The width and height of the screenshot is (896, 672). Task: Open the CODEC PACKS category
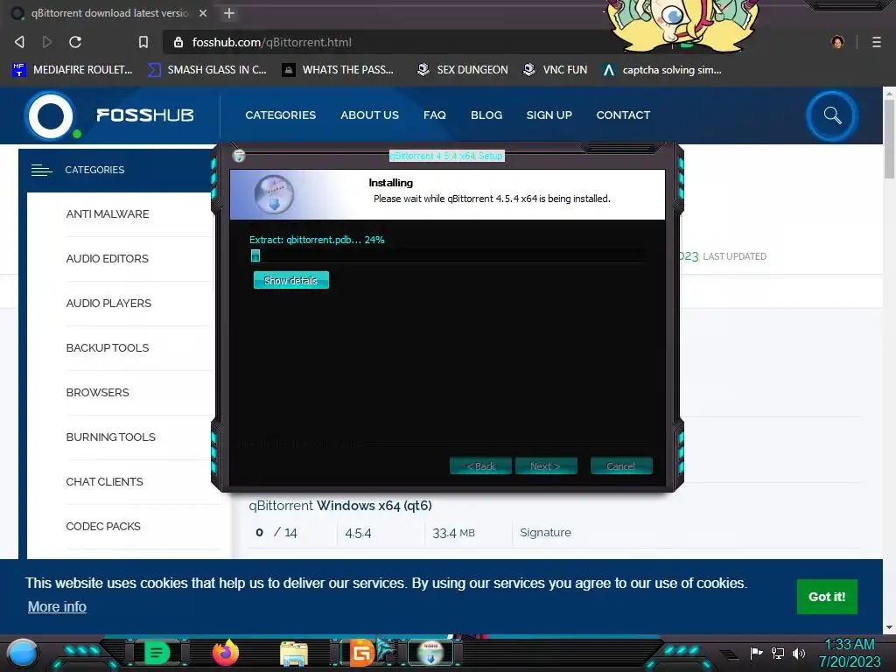point(103,526)
